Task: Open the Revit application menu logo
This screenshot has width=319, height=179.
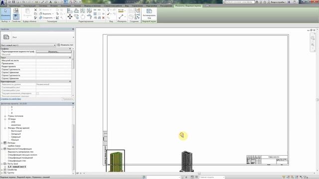Action: [3, 3]
